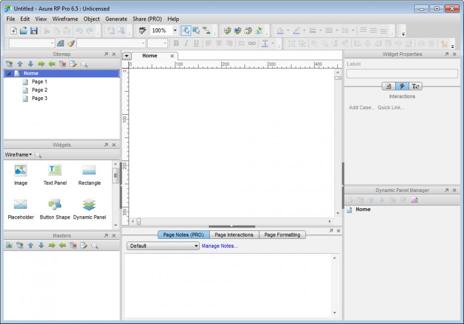Indent the page with the Sitemap right arrow
This screenshot has width=464, height=324.
coord(41,64)
